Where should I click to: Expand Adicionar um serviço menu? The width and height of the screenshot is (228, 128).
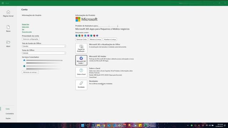point(30,72)
